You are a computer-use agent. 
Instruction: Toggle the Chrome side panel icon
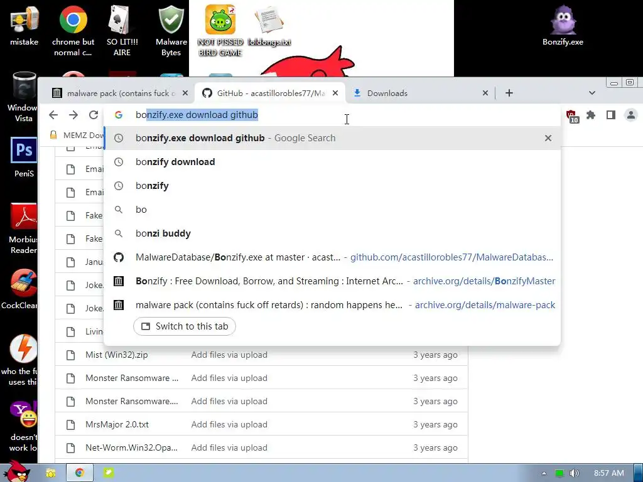click(611, 115)
